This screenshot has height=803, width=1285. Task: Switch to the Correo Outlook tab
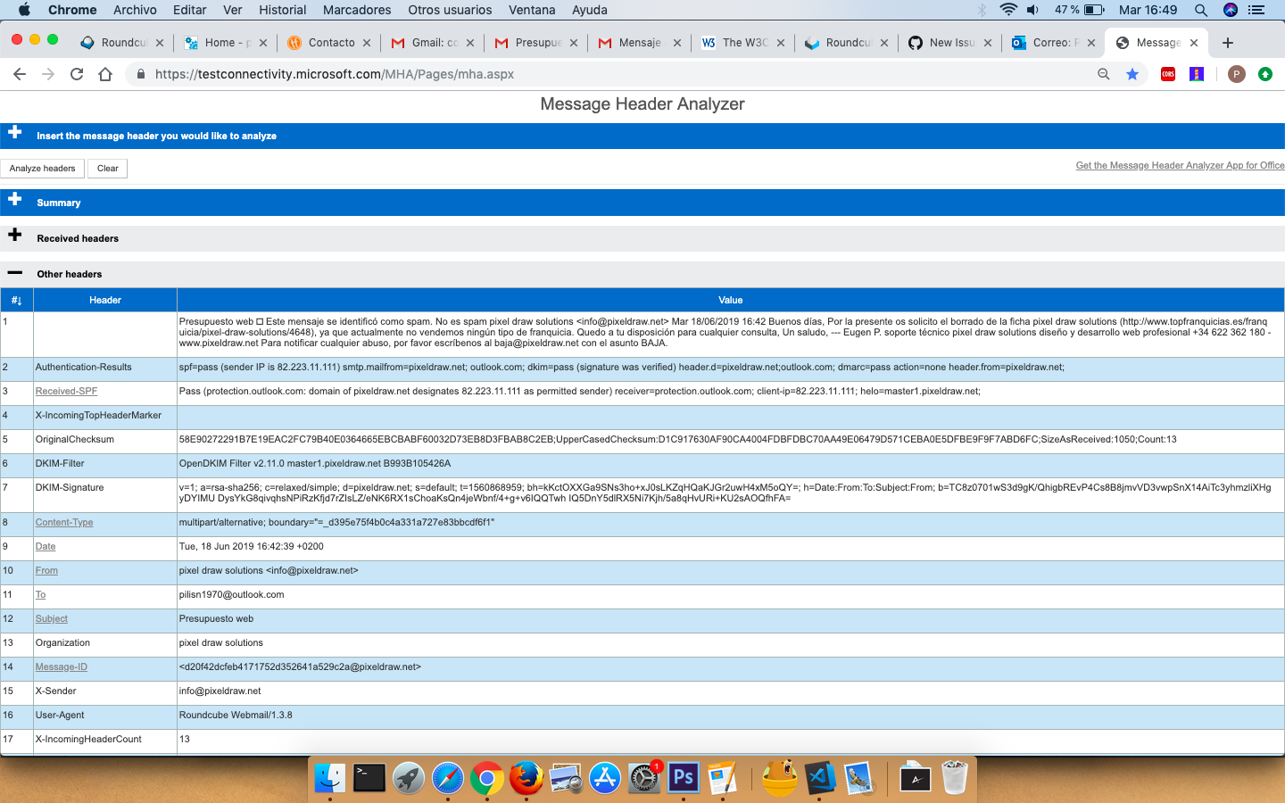[x=1052, y=43]
